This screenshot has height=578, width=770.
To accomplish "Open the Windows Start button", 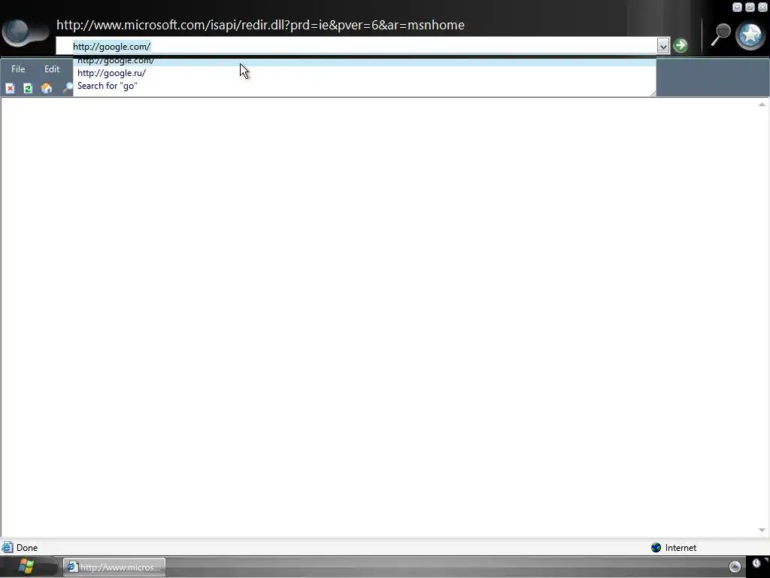I will 26,567.
